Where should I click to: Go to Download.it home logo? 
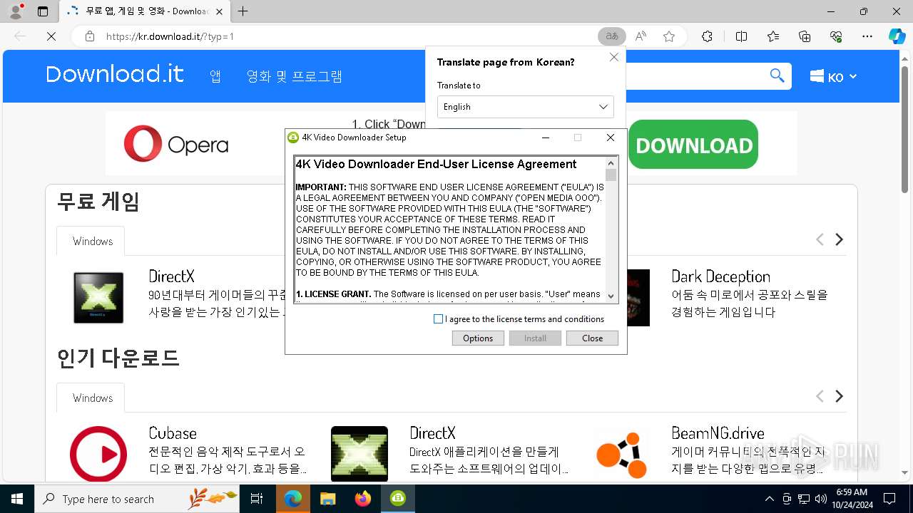tap(115, 74)
